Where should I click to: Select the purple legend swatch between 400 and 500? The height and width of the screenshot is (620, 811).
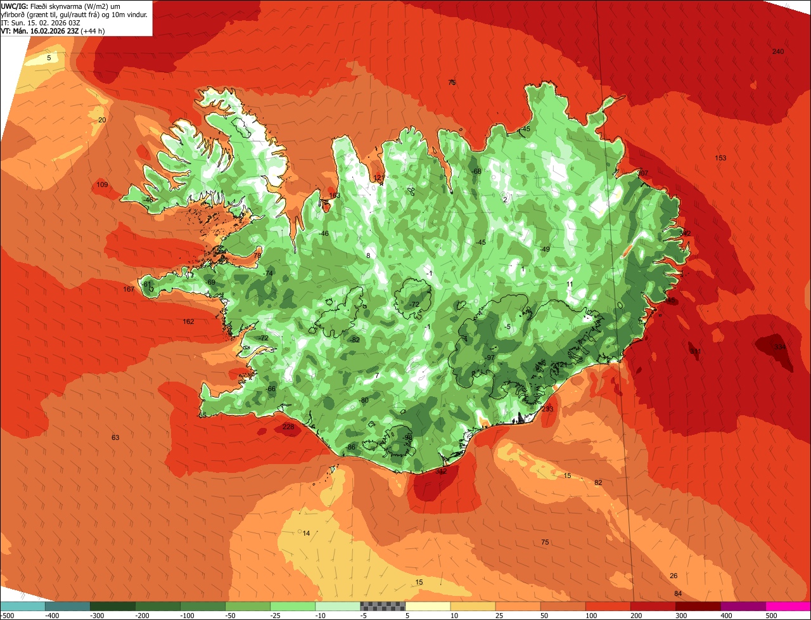(x=743, y=606)
